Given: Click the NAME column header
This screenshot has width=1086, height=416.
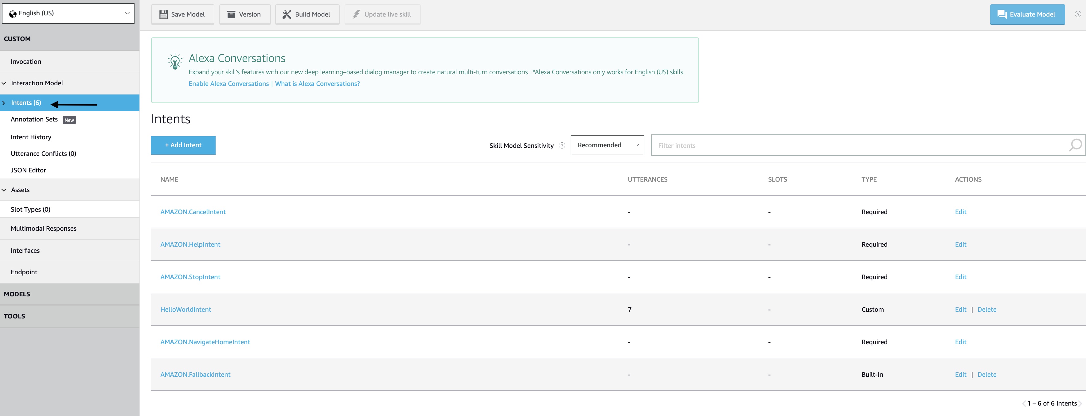Looking at the screenshot, I should [x=169, y=179].
